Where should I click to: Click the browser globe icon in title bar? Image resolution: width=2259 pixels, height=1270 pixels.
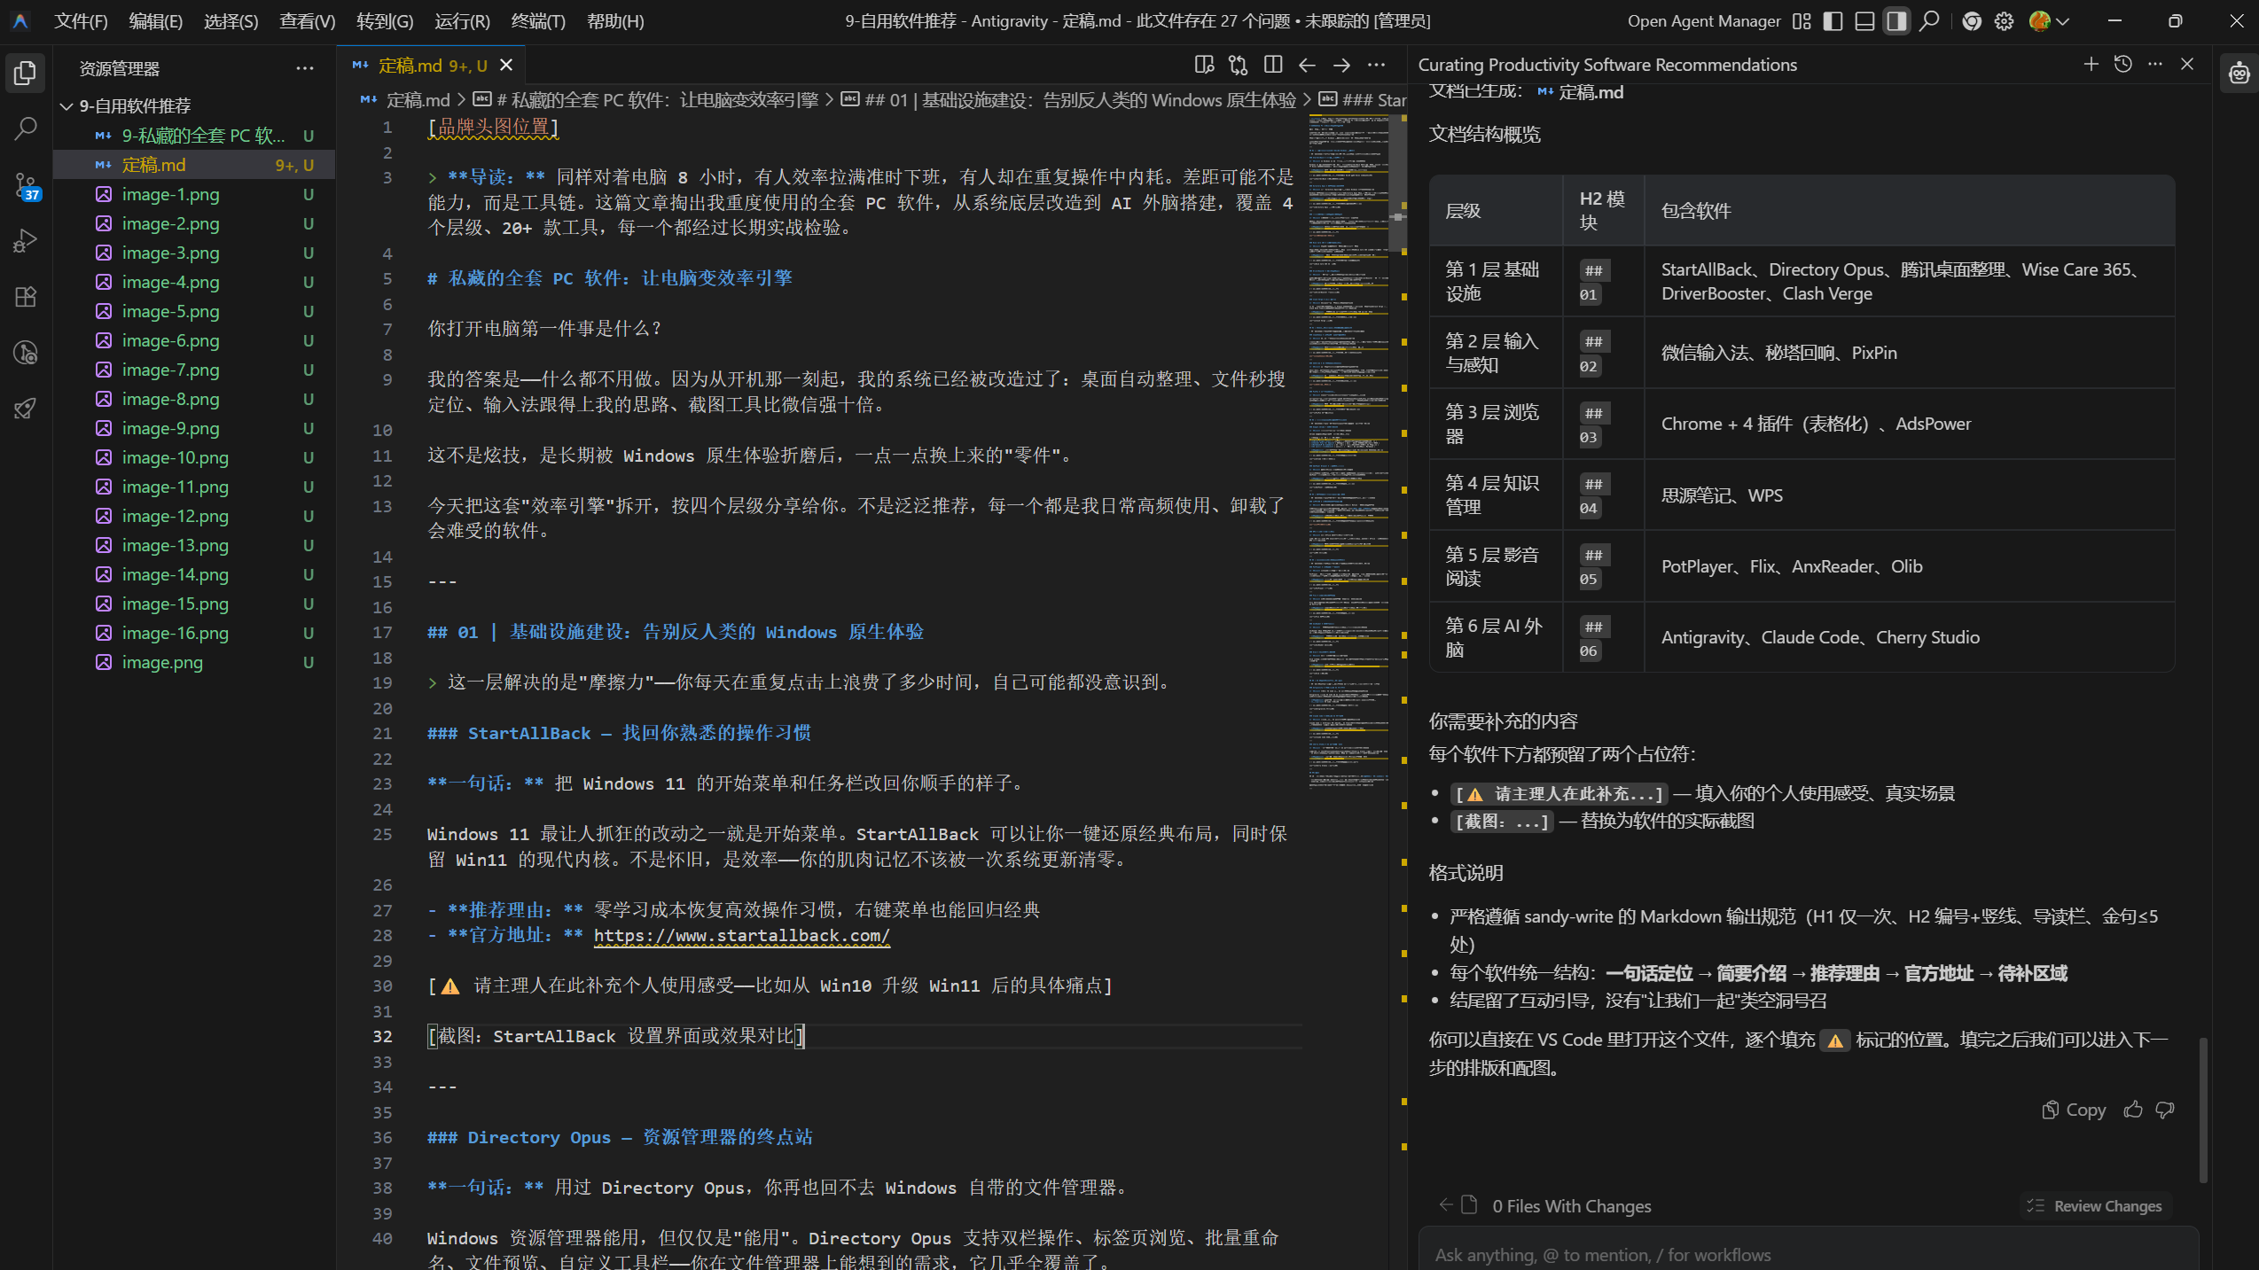click(x=1972, y=21)
